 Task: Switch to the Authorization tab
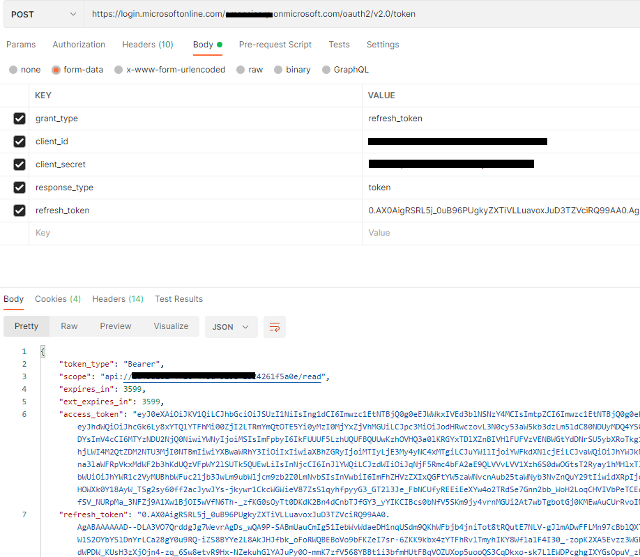(78, 44)
